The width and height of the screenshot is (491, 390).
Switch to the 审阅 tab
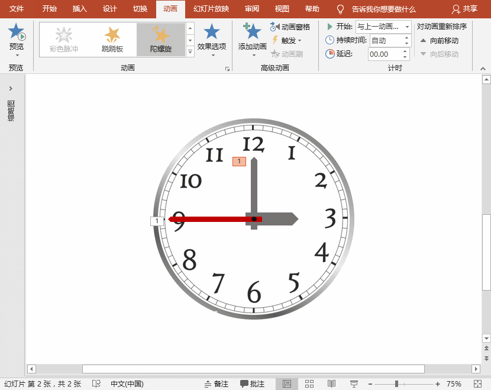click(252, 9)
